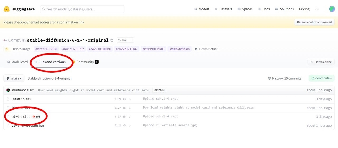Open the Community tab
Image resolution: width=338 pixels, height=148 pixels.
(x=85, y=62)
